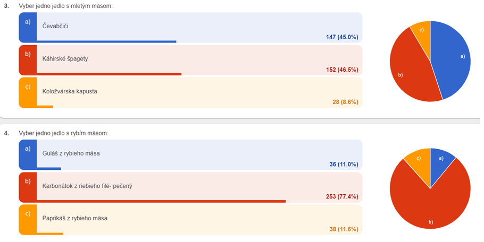Select the Káhirské špagety answer row
The image size is (484, 242).
190,60
